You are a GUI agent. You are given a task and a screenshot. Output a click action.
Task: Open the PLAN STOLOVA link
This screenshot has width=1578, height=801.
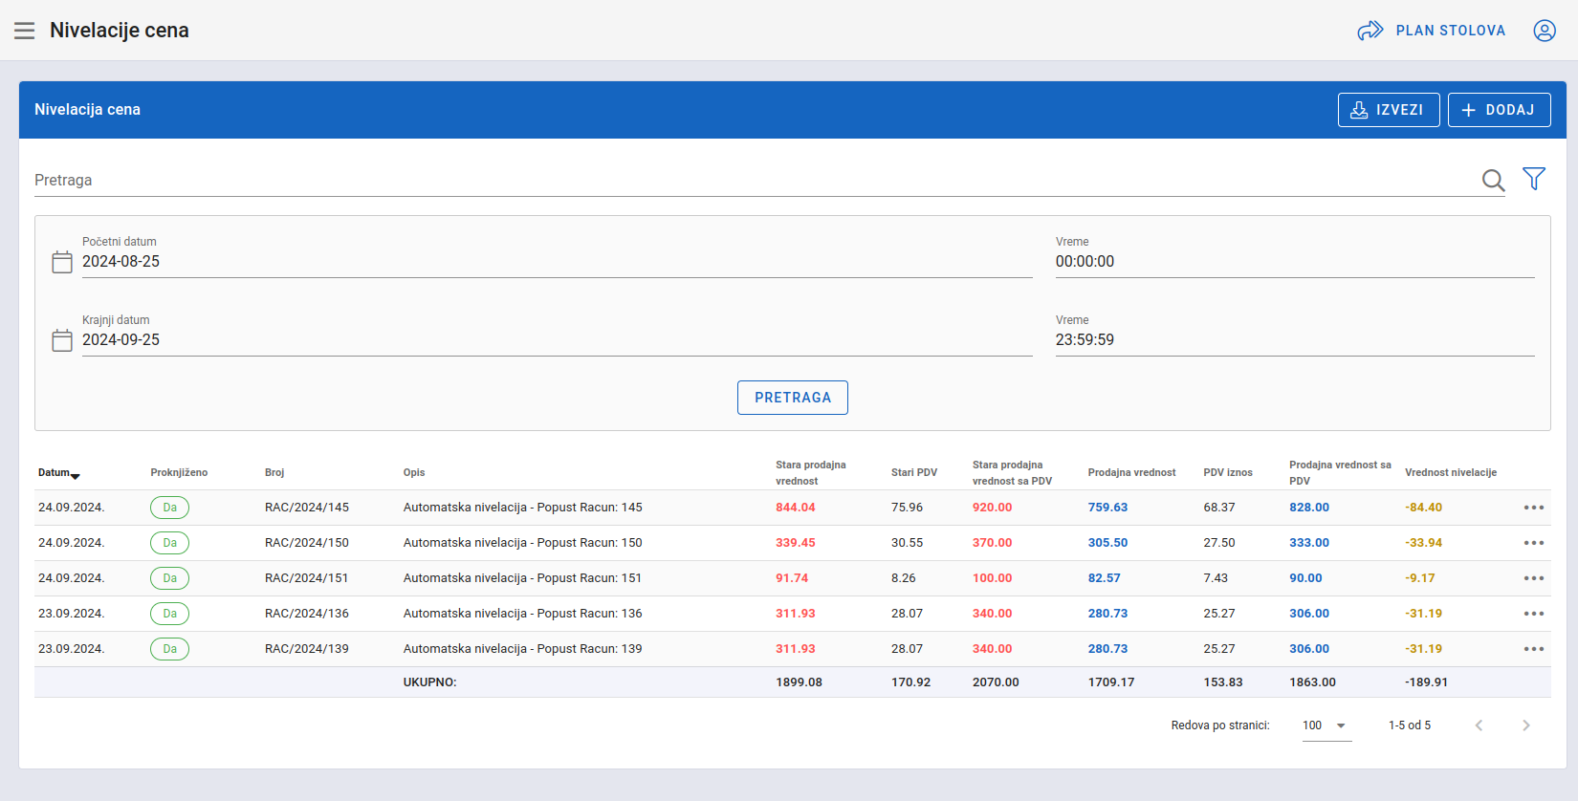click(1450, 31)
